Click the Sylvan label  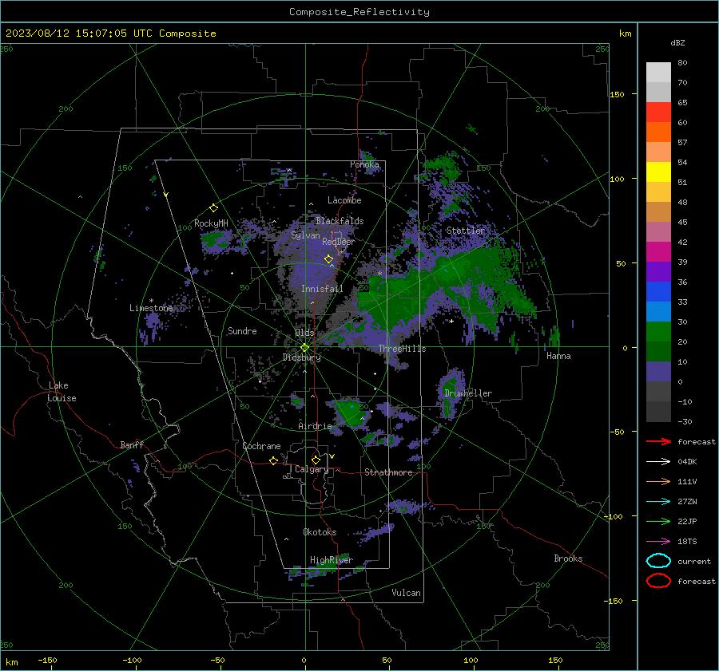(x=305, y=235)
